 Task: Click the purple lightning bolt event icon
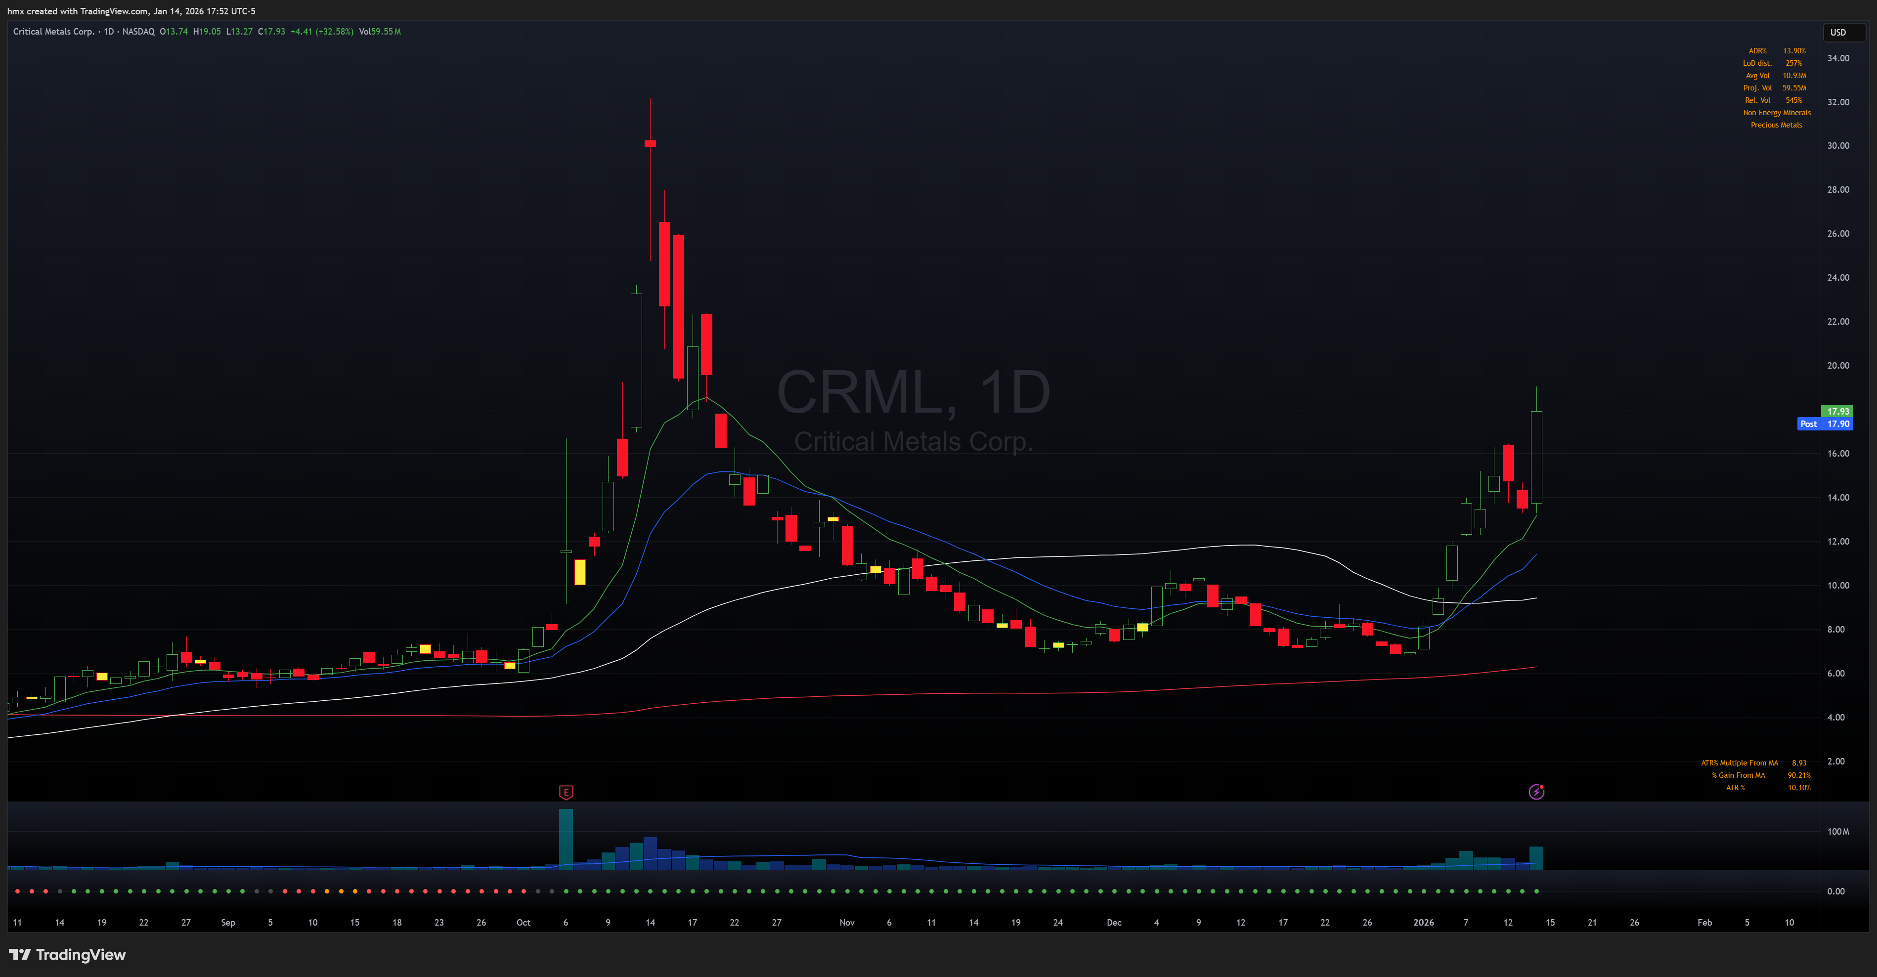(1536, 791)
